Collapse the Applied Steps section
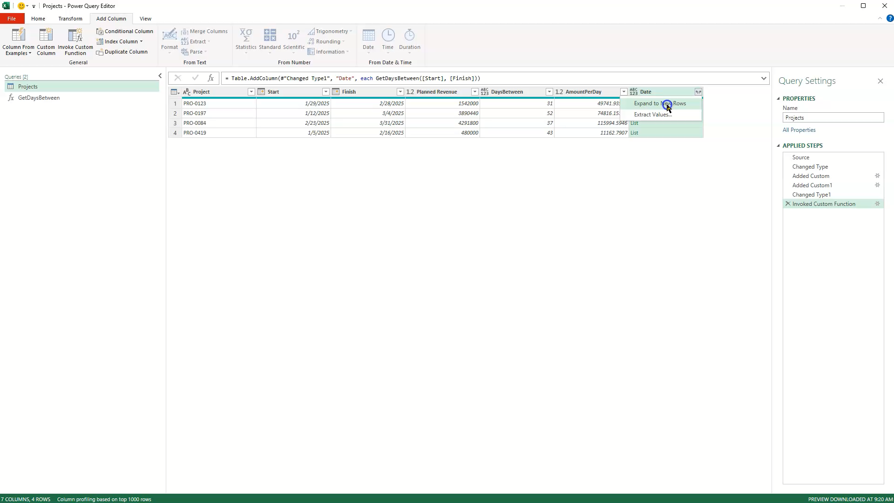 pos(779,145)
